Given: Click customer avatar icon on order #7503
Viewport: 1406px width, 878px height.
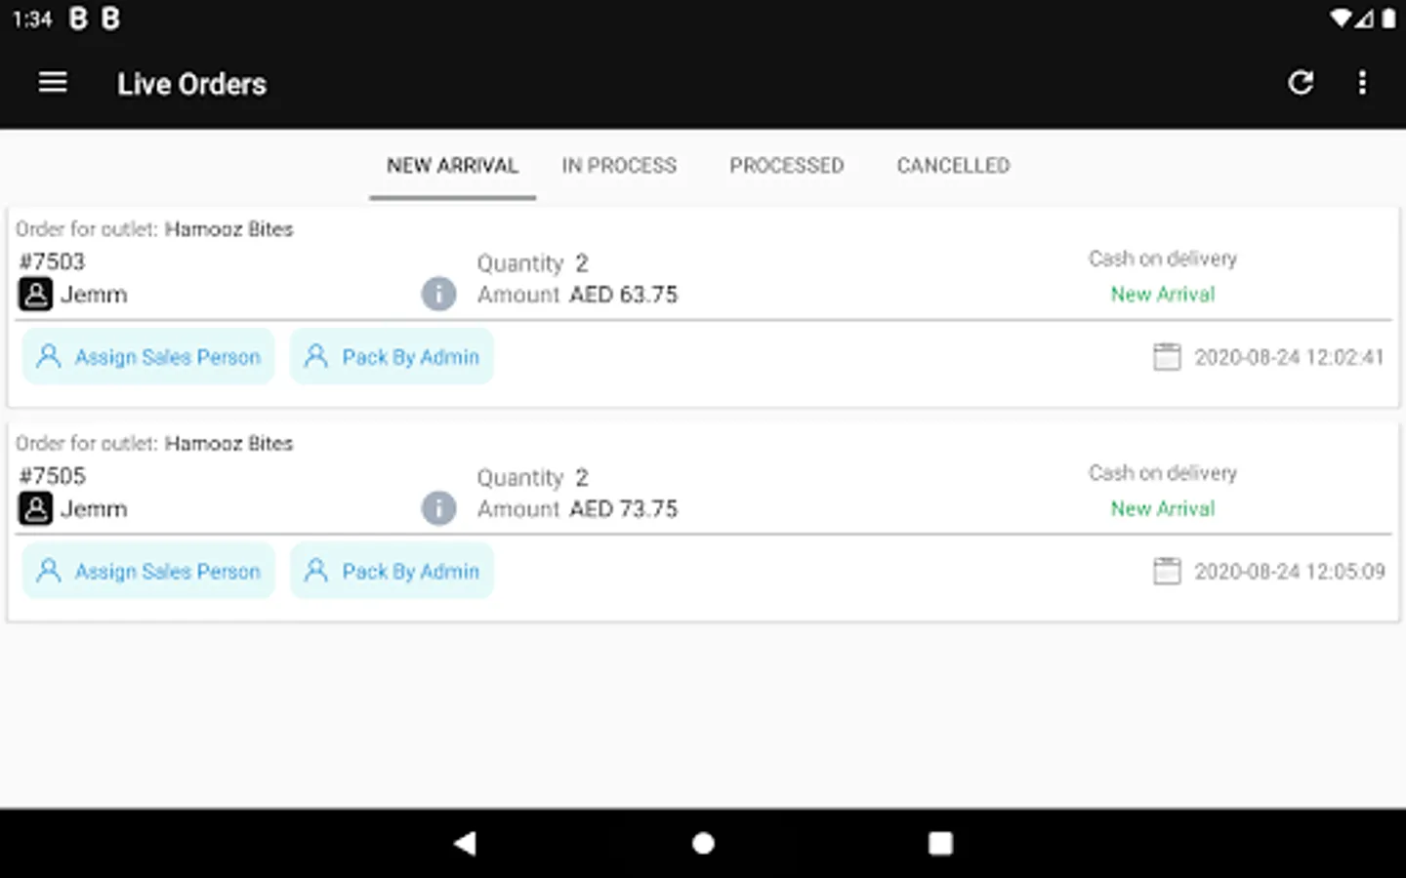Looking at the screenshot, I should tap(36, 295).
